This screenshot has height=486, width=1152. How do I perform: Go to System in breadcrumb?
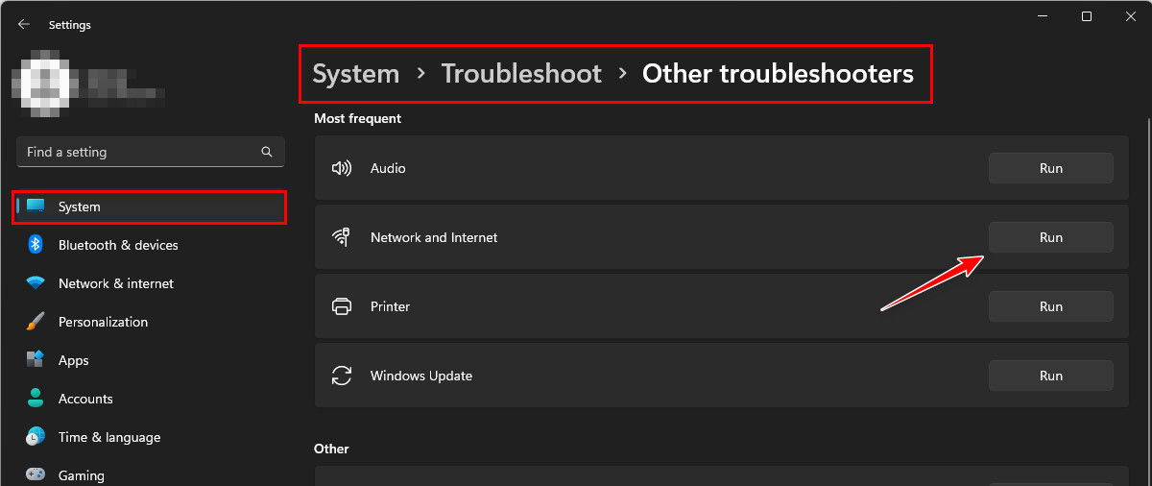click(x=355, y=74)
